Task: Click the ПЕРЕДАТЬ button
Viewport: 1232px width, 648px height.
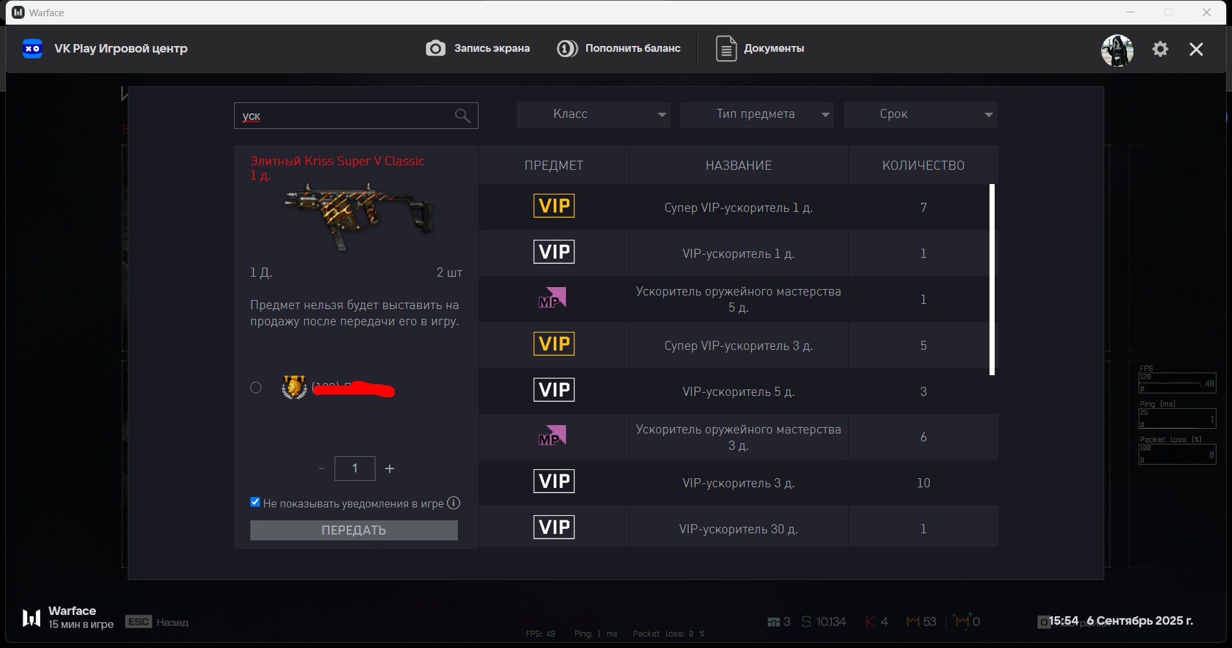Action: point(354,530)
